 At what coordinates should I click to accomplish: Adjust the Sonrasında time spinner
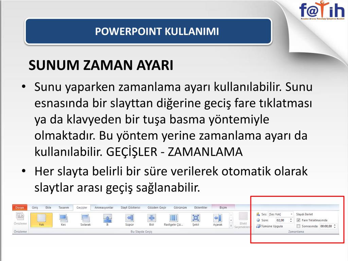click(x=335, y=226)
